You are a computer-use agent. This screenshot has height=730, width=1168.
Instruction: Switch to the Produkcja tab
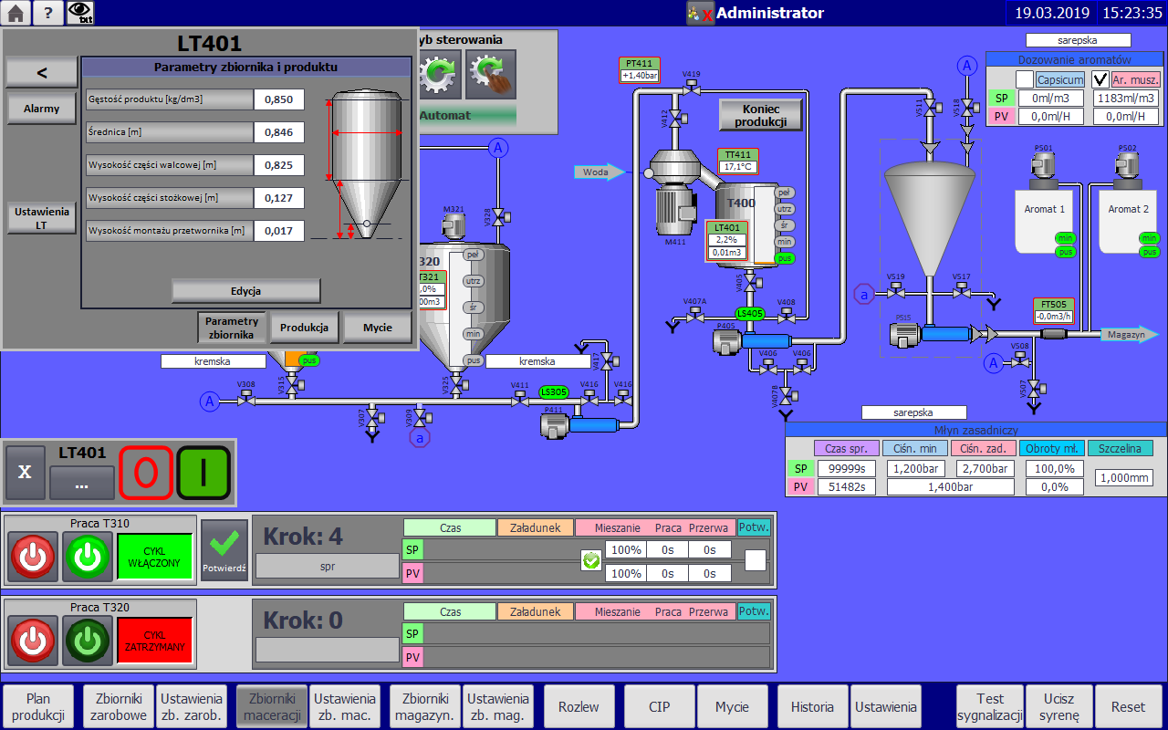305,328
